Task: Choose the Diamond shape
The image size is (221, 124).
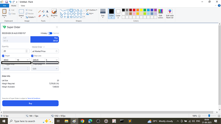Action: 65,13
